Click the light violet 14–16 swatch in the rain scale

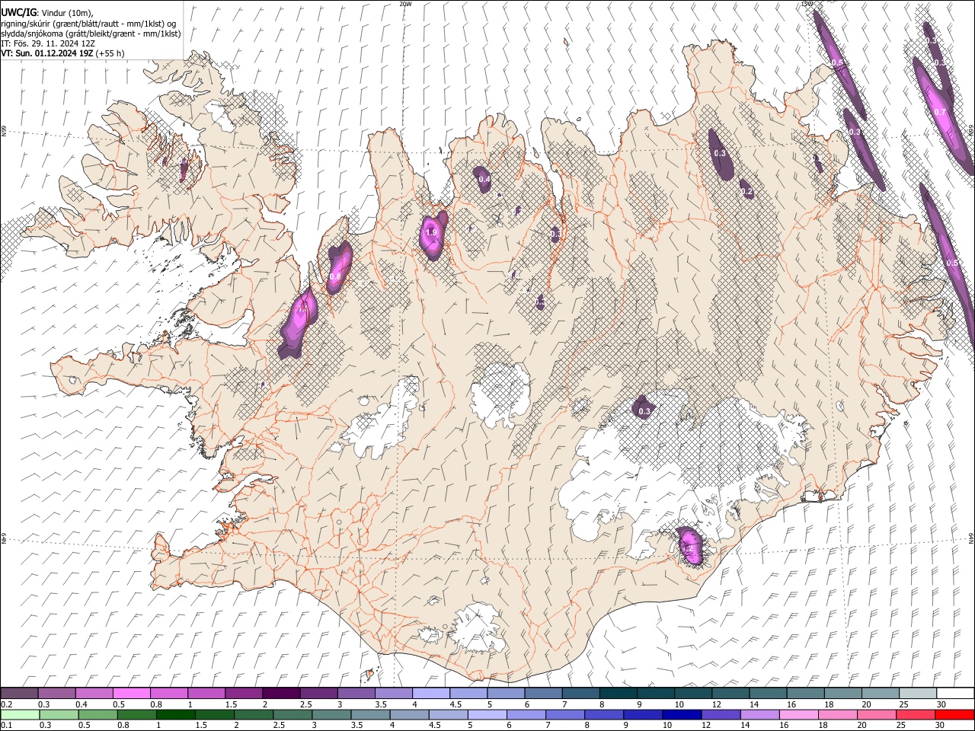coord(759,714)
